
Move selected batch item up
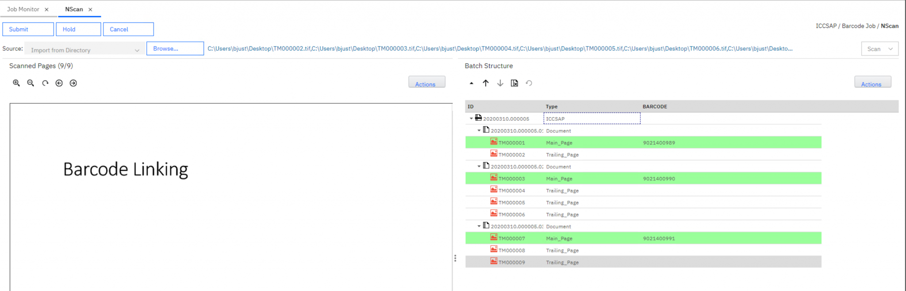click(486, 83)
